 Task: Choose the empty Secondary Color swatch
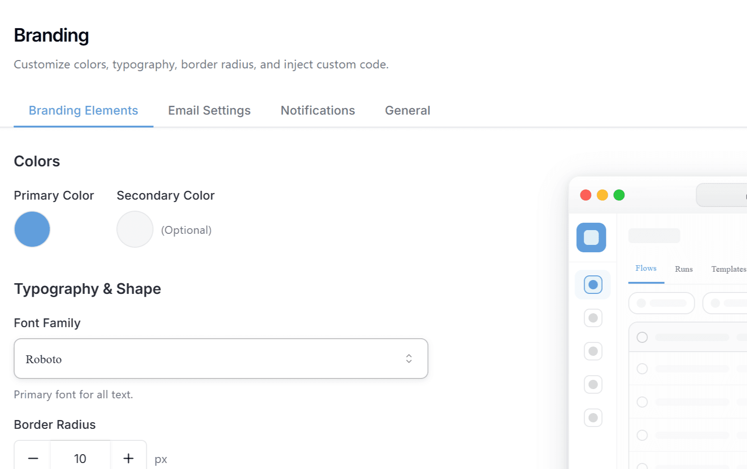point(135,229)
